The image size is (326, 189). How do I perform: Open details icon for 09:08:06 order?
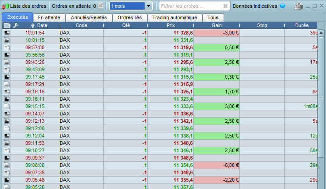click(6, 165)
